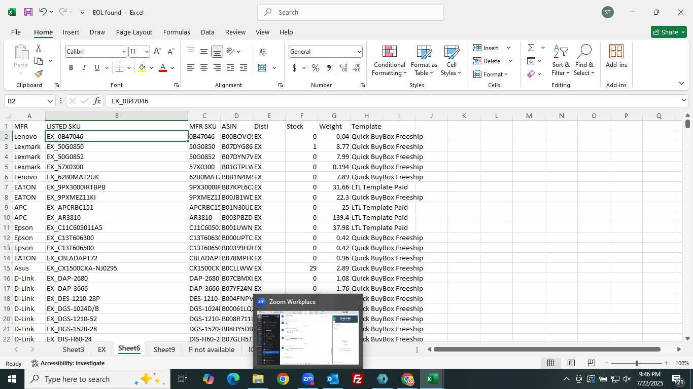
Task: Open the File menu
Action: pos(16,32)
